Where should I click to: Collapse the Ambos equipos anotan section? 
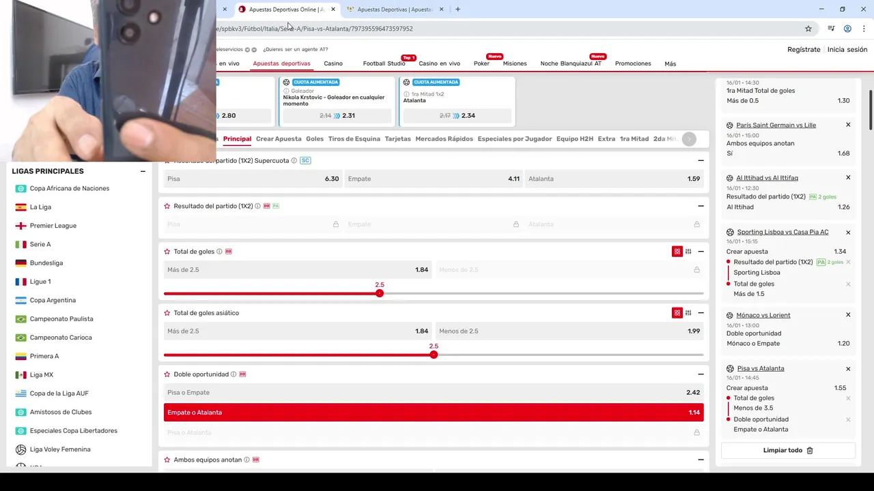click(x=701, y=460)
